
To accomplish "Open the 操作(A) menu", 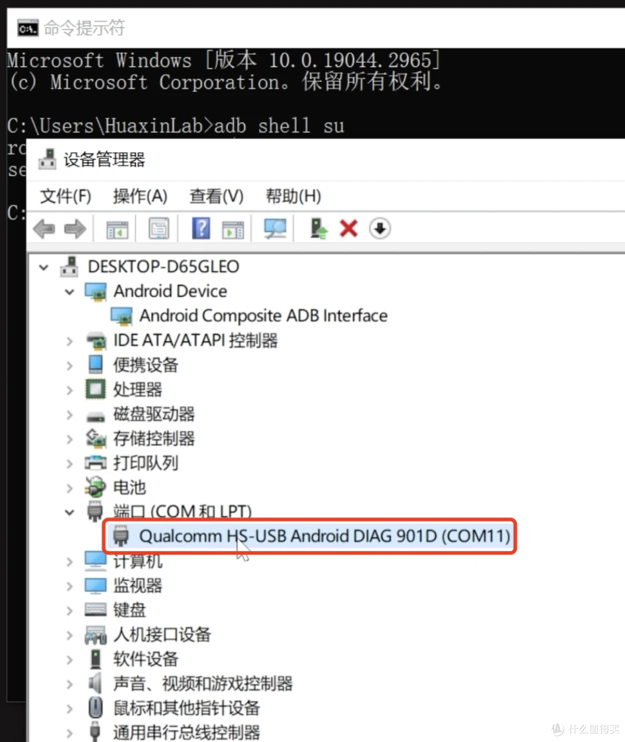I will pyautogui.click(x=140, y=196).
